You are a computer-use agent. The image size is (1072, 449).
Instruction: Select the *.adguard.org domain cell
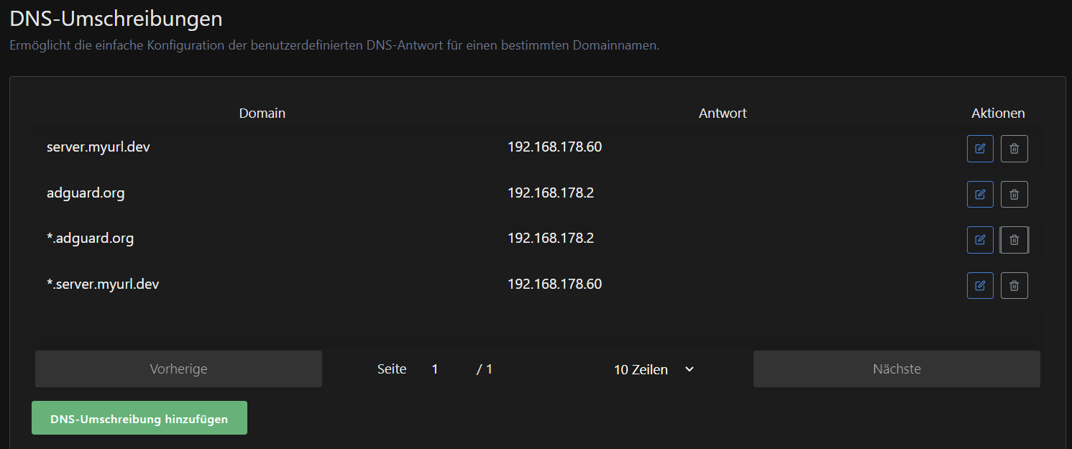click(x=90, y=239)
